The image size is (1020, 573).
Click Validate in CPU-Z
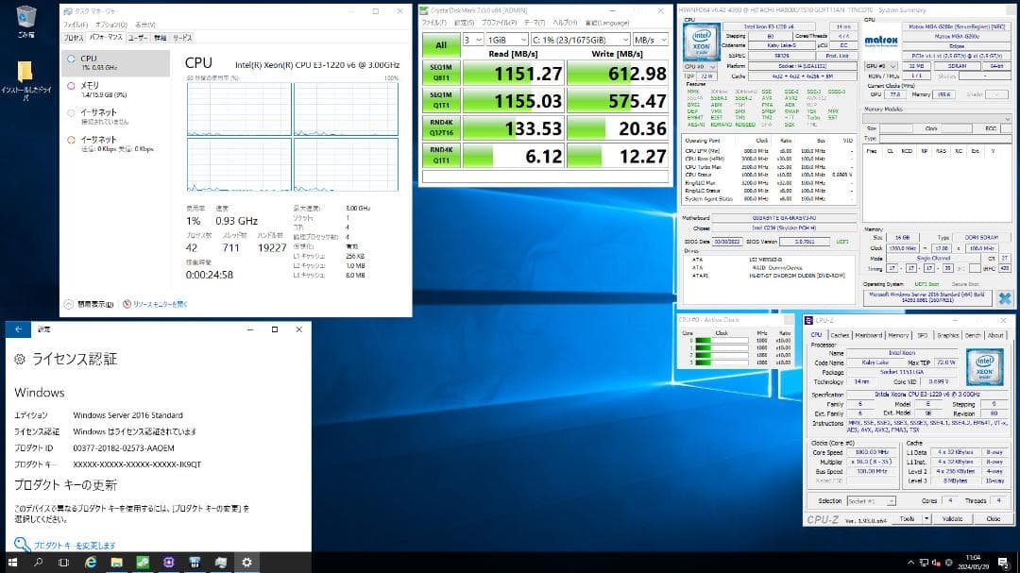click(953, 518)
